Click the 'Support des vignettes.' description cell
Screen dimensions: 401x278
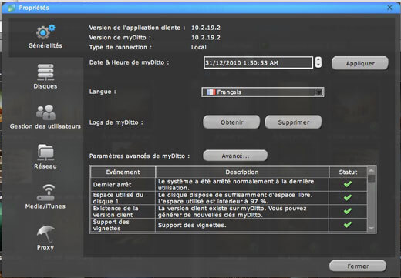(x=242, y=225)
